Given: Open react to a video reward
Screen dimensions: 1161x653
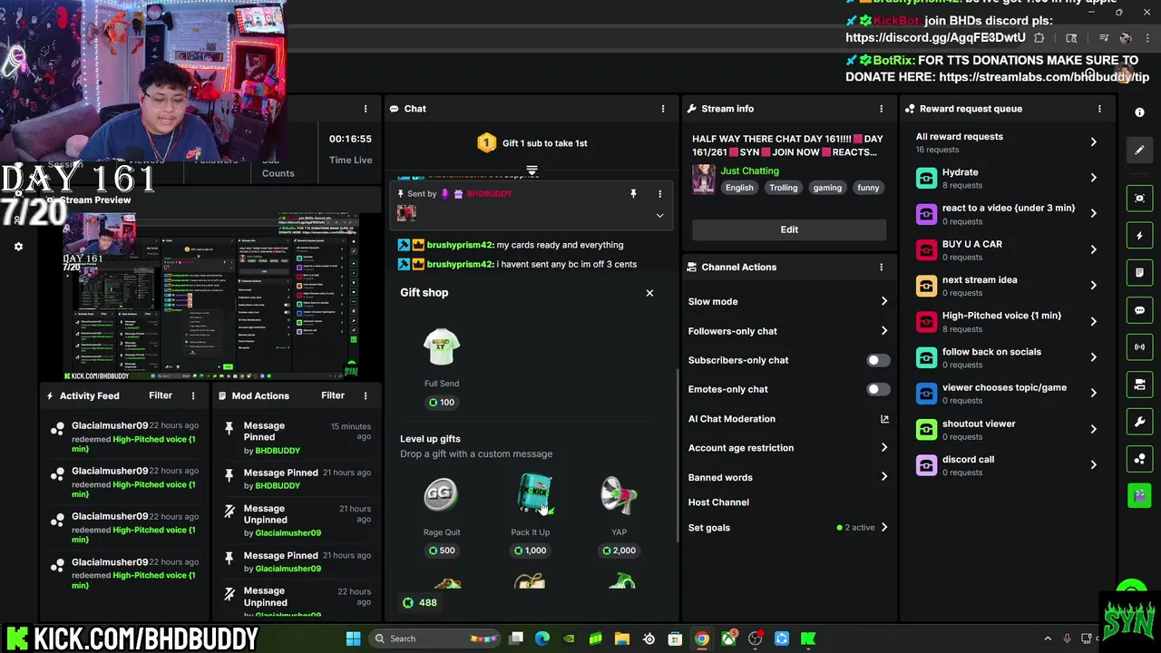Looking at the screenshot, I should point(1007,213).
